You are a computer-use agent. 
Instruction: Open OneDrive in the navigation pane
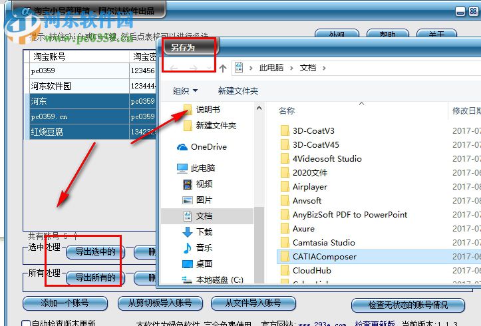point(202,147)
